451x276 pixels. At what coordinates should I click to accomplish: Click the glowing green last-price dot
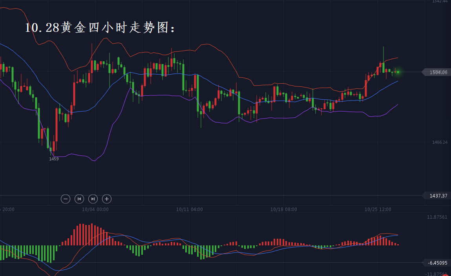pyautogui.click(x=398, y=72)
